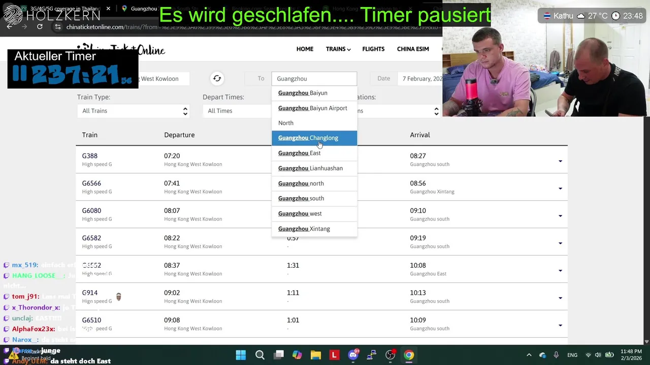The image size is (650, 365).
Task: Open Wi-Fi network settings in tray
Action: pyautogui.click(x=588, y=355)
